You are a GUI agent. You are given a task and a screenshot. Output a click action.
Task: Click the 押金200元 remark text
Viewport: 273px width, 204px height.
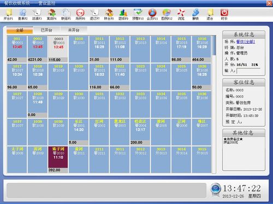click(x=231, y=143)
